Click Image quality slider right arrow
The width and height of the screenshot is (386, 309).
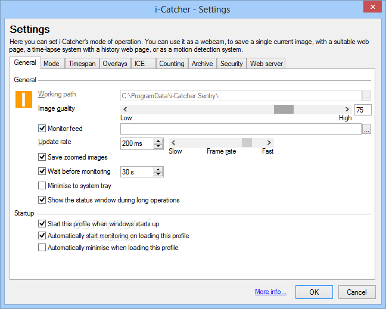point(347,109)
